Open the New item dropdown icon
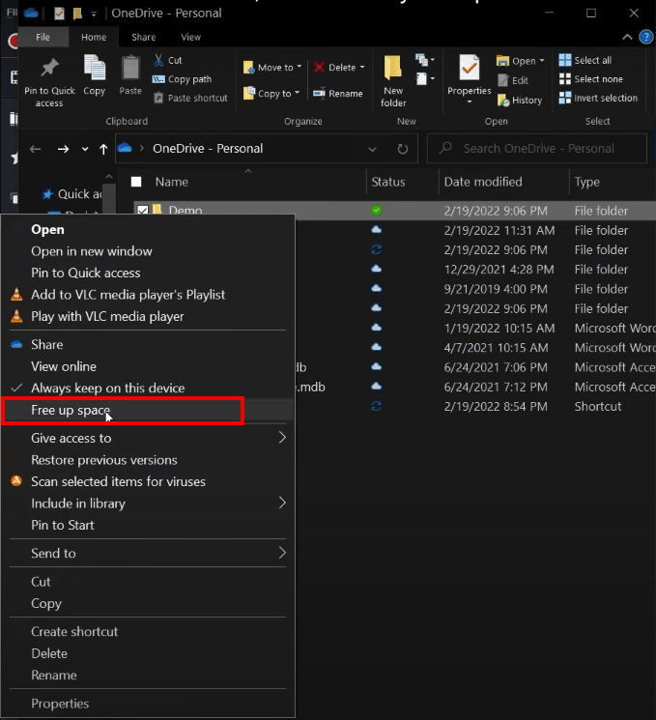The width and height of the screenshot is (656, 720). point(425,60)
